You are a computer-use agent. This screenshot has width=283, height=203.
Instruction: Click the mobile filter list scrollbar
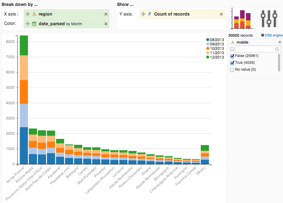tap(279, 63)
